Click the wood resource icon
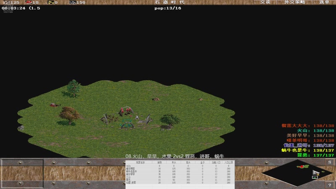The height and width of the screenshot is (189, 336). [x=6, y=3]
